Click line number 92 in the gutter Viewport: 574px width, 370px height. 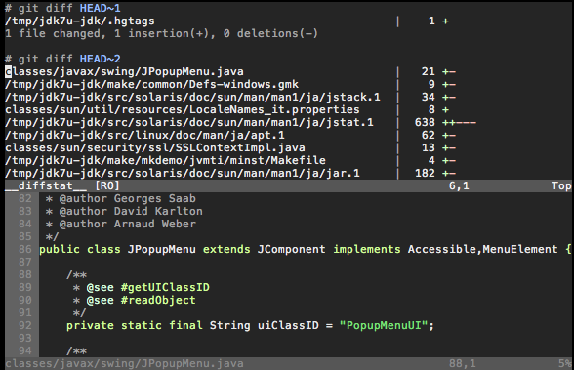coord(25,325)
